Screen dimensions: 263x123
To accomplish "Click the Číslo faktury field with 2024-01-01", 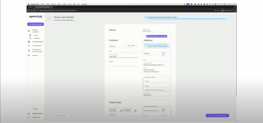I will (x=157, y=30).
